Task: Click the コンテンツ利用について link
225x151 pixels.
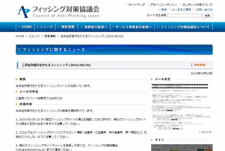Action: coord(197,5)
